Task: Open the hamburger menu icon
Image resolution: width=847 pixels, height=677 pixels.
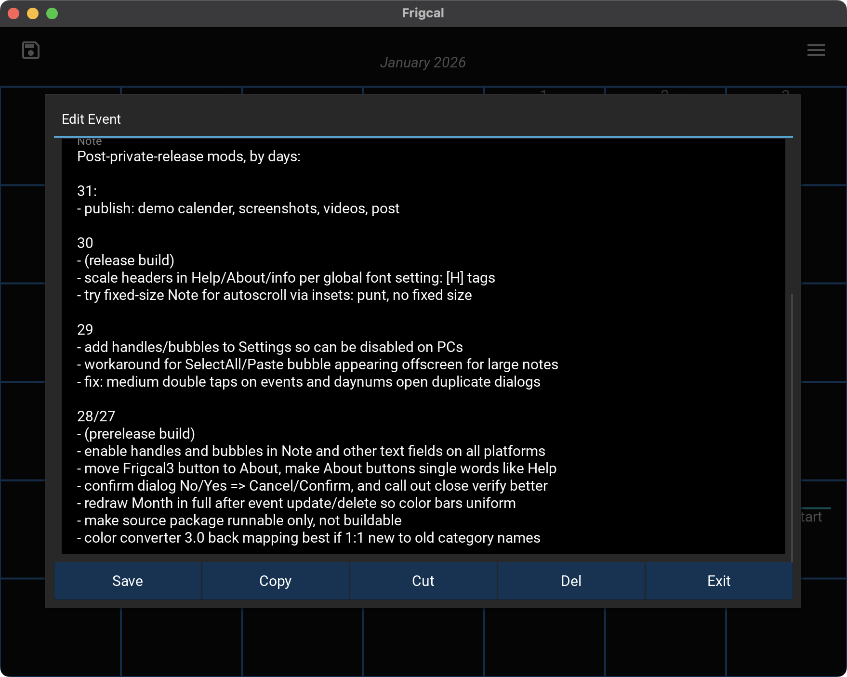Action: (816, 50)
